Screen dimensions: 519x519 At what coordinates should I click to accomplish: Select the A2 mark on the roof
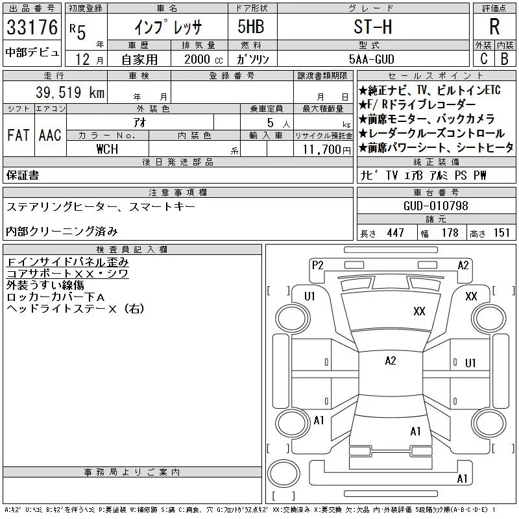pyautogui.click(x=391, y=361)
